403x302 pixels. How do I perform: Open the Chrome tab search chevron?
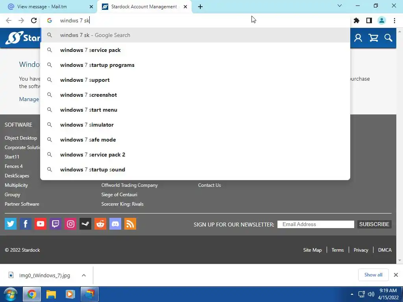point(340,6)
